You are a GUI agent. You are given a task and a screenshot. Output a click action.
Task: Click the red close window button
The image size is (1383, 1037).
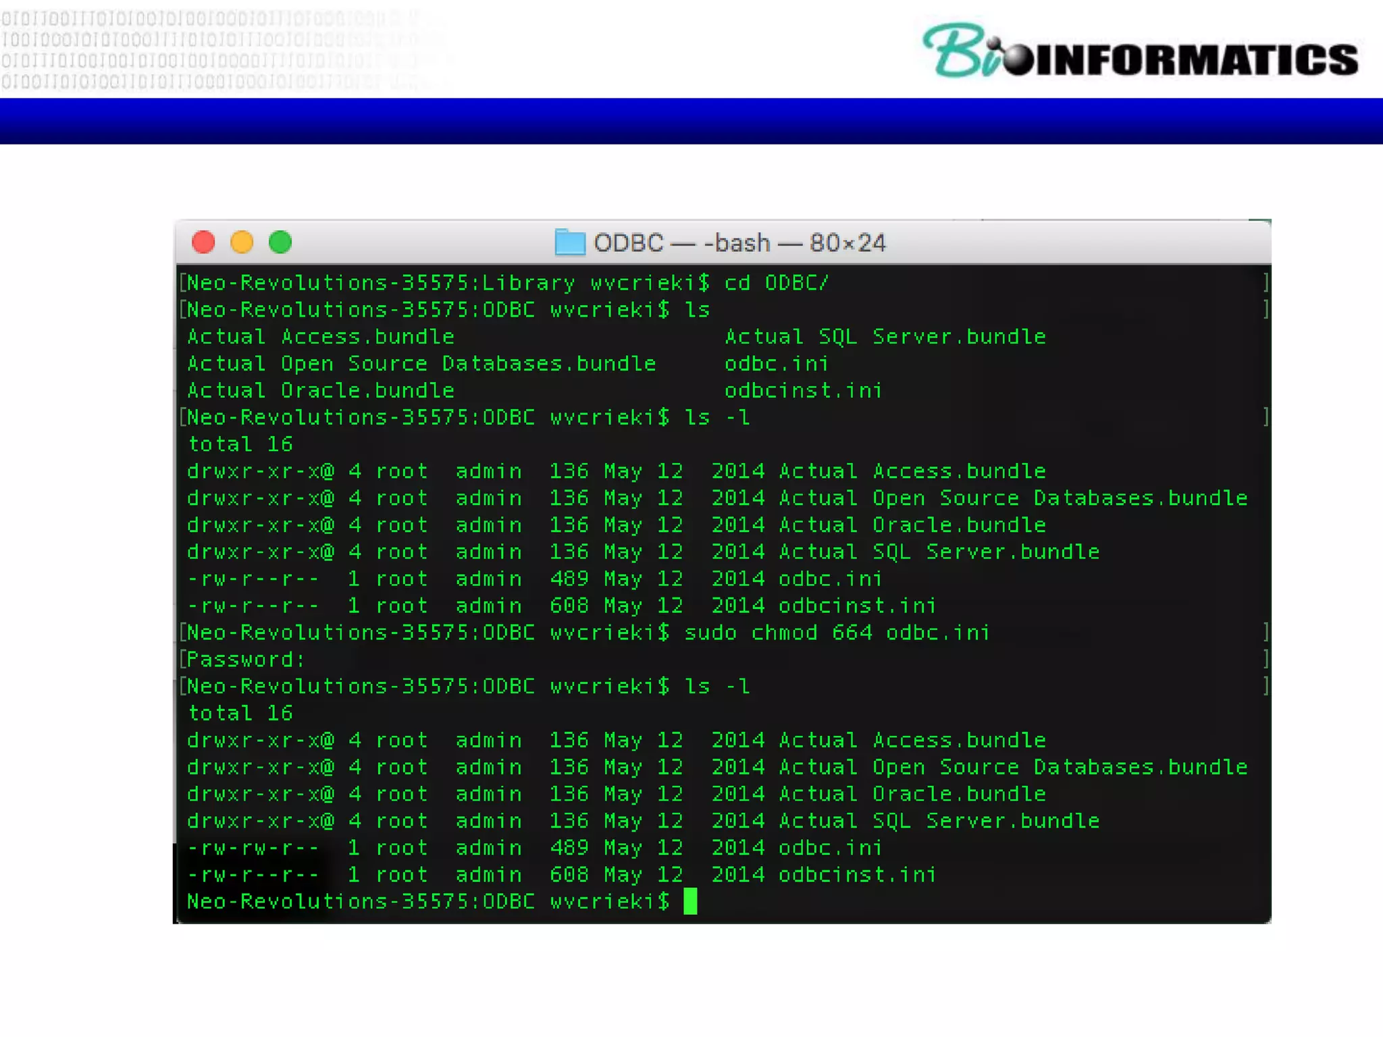tap(203, 242)
